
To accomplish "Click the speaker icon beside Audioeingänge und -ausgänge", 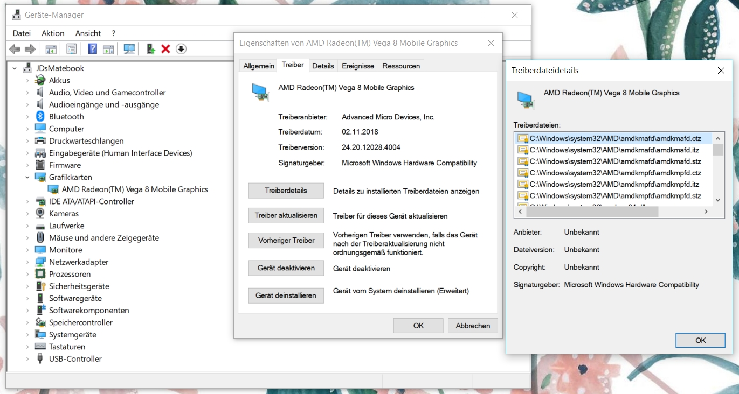I will click(40, 104).
